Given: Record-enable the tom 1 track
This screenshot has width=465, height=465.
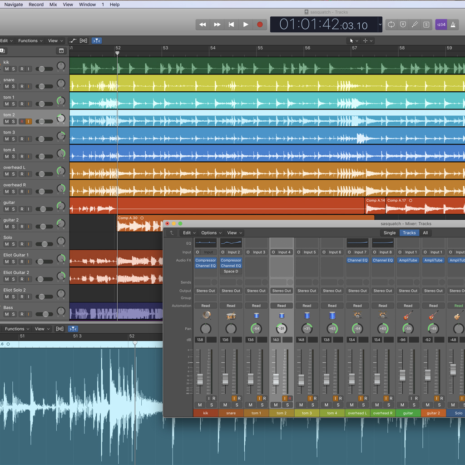Looking at the screenshot, I should [x=22, y=104].
